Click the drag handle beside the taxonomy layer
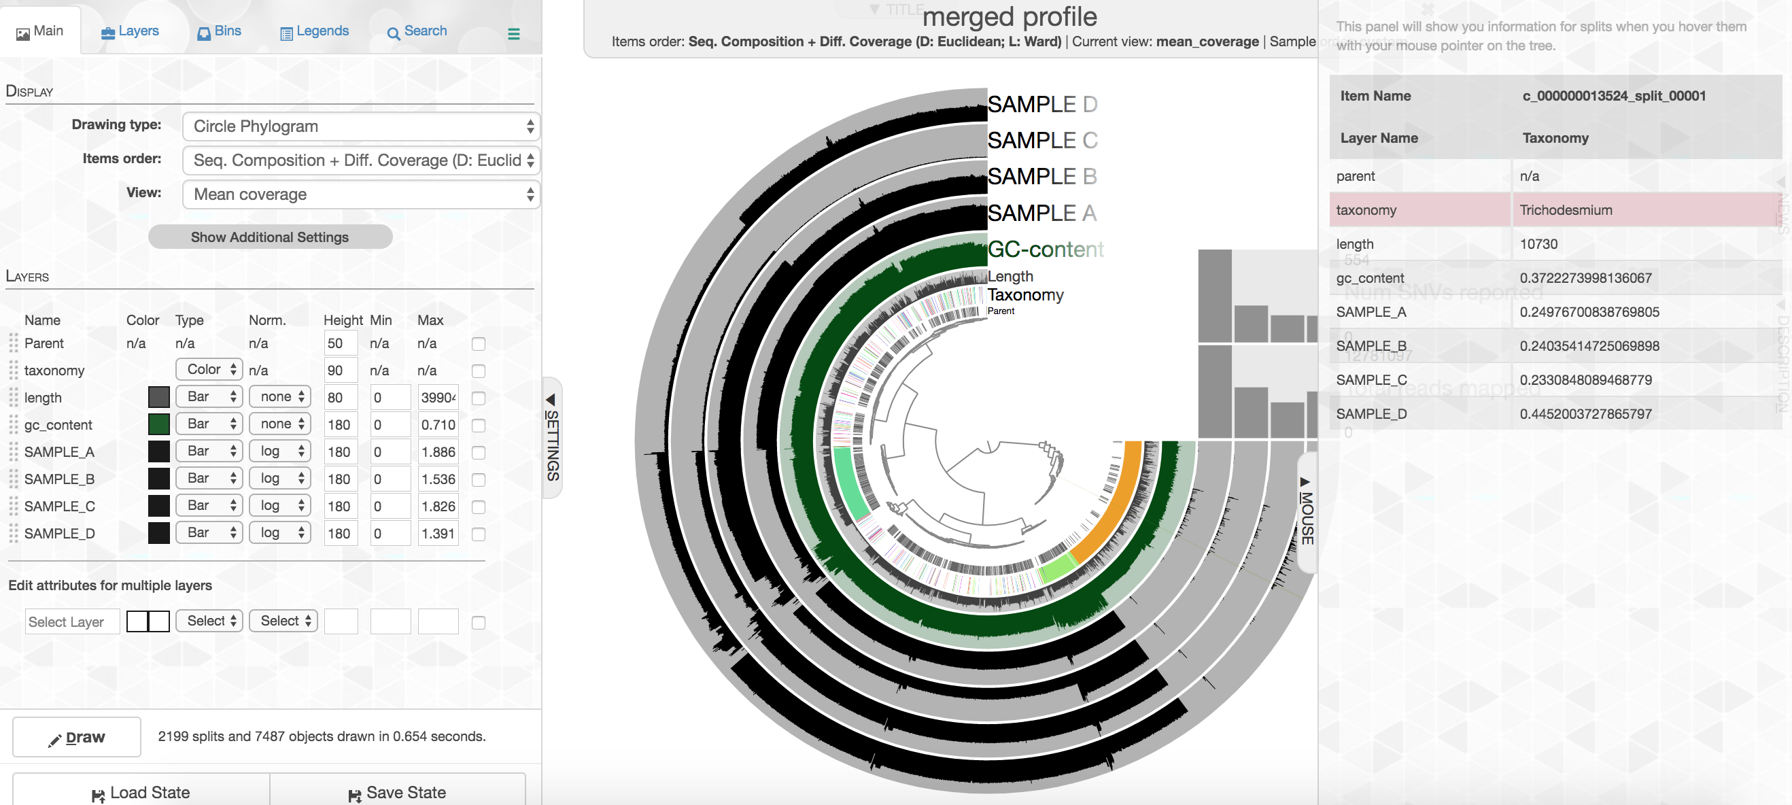 (x=13, y=370)
